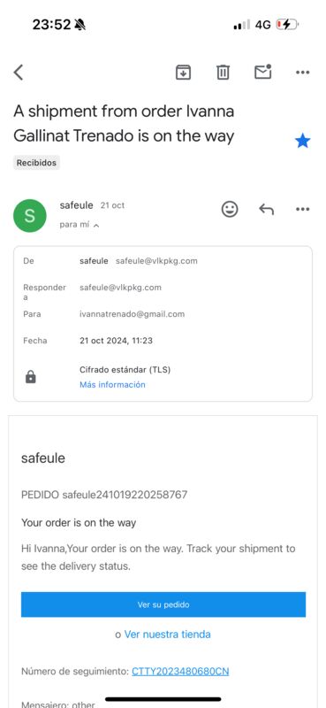Open 'Más información' encryption link
Screen dimensions: 326x708
click(x=112, y=385)
